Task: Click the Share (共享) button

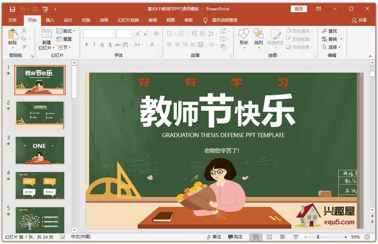Action: 359,20
